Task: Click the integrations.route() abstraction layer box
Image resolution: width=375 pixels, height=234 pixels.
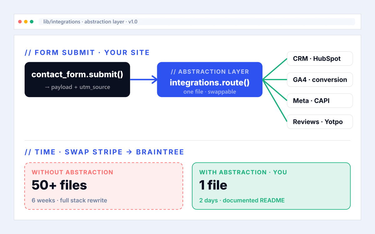Action: tap(210, 80)
